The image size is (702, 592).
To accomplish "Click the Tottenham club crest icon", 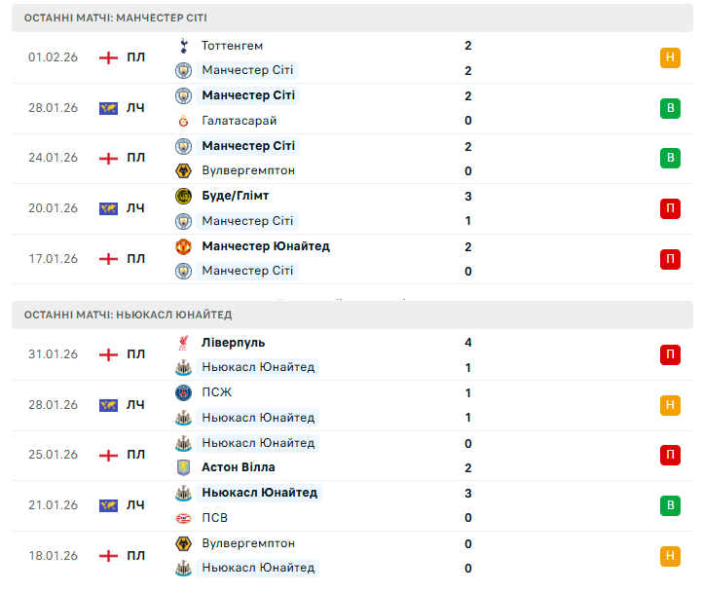I will click(183, 46).
